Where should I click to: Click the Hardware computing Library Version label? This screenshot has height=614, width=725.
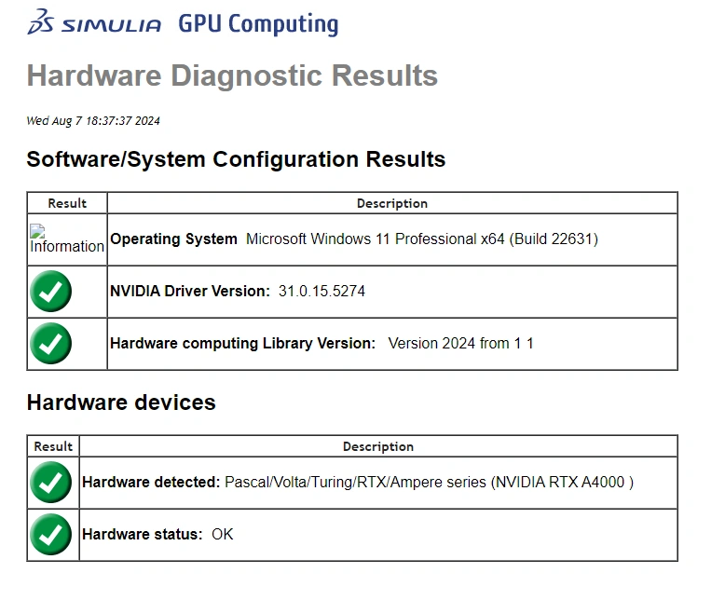pos(242,344)
